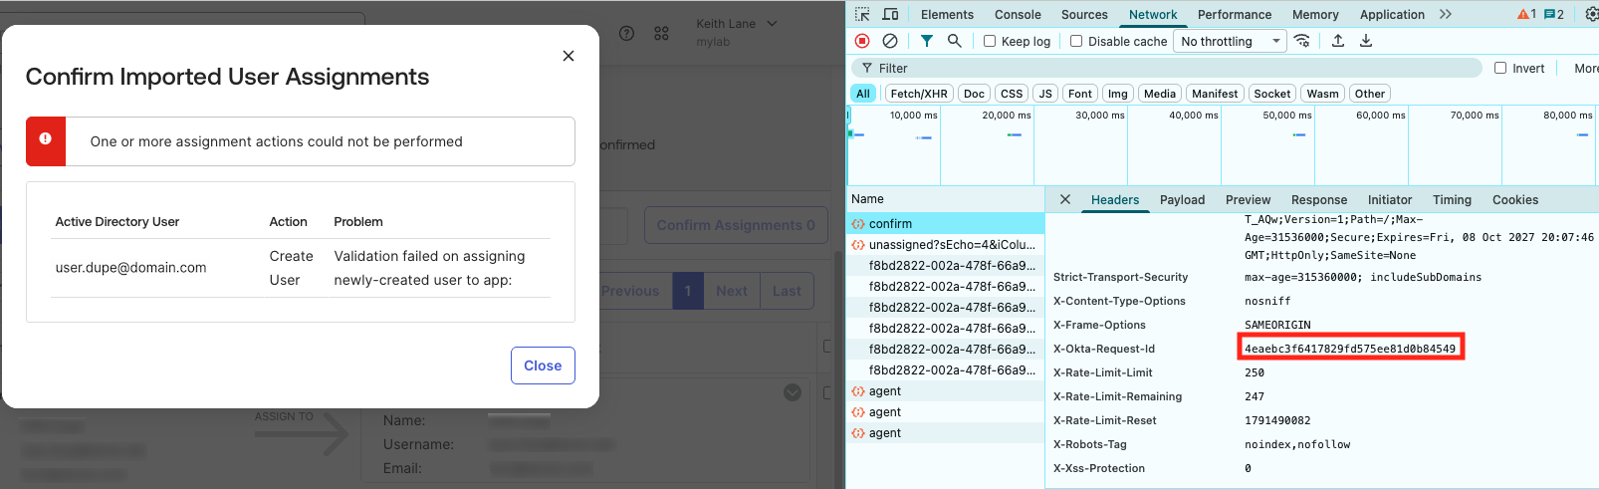Open help icon in Okta header
This screenshot has height=489, width=1599.
[626, 33]
